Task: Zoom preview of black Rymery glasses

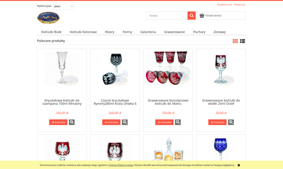Action: pyautogui.click(x=125, y=122)
